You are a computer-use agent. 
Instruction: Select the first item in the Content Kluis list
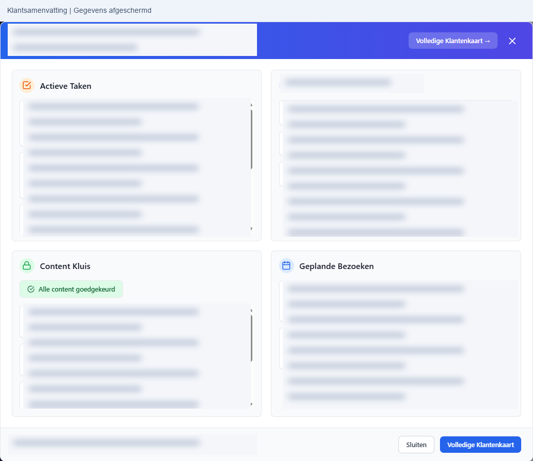coord(135,321)
